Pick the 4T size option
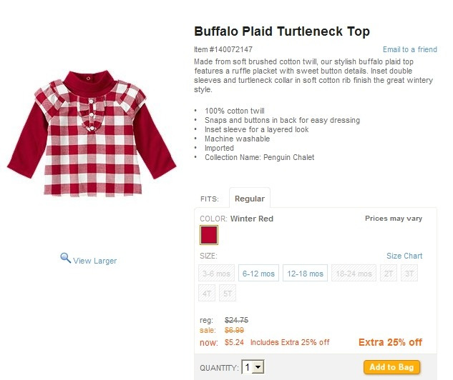453x380 pixels. (207, 293)
